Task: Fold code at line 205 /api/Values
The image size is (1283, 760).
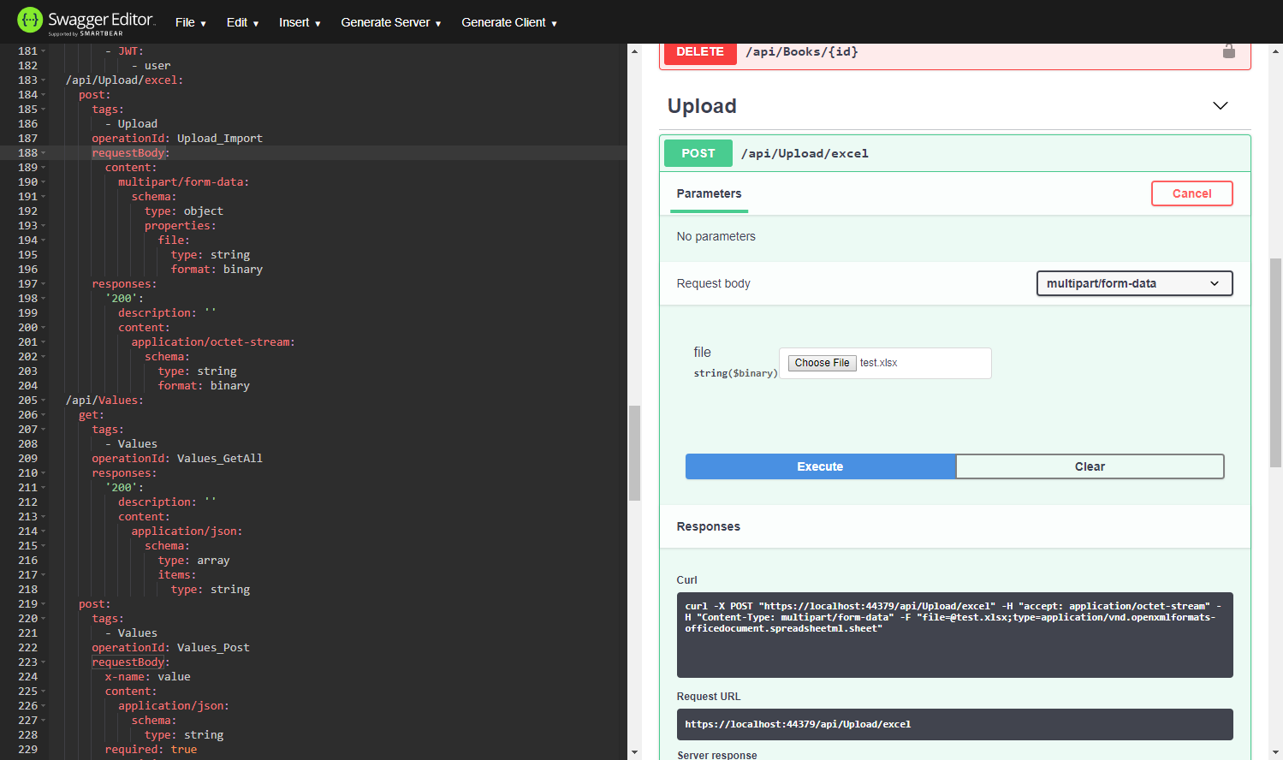Action: (x=44, y=401)
